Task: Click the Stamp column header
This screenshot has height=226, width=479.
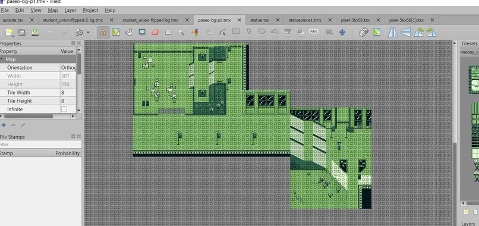Action: (x=27, y=153)
